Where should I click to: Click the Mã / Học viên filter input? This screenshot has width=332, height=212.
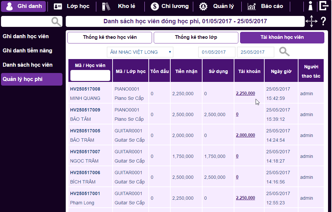(90, 75)
